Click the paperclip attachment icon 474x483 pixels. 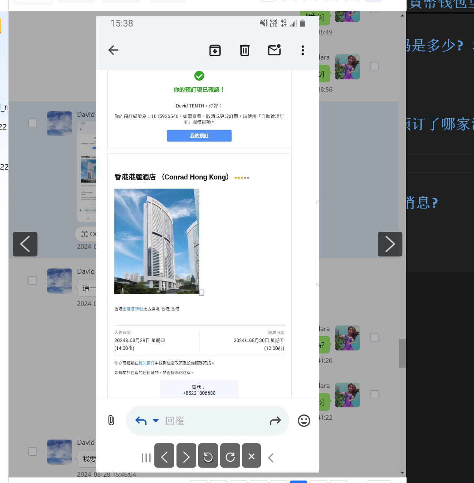coord(111,420)
